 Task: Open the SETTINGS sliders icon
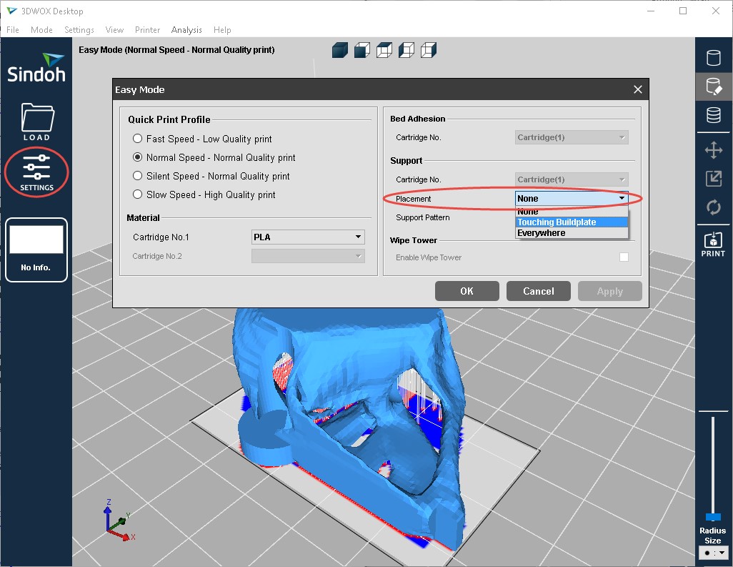click(x=37, y=172)
